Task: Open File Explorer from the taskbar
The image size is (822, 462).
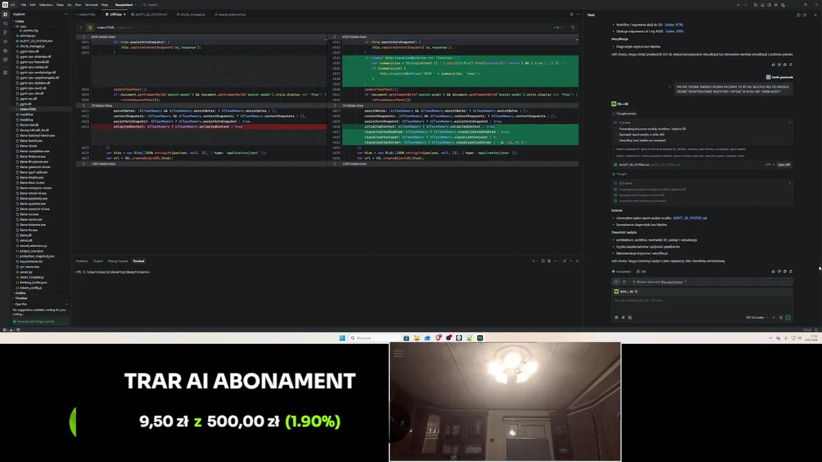Action: coord(417,338)
